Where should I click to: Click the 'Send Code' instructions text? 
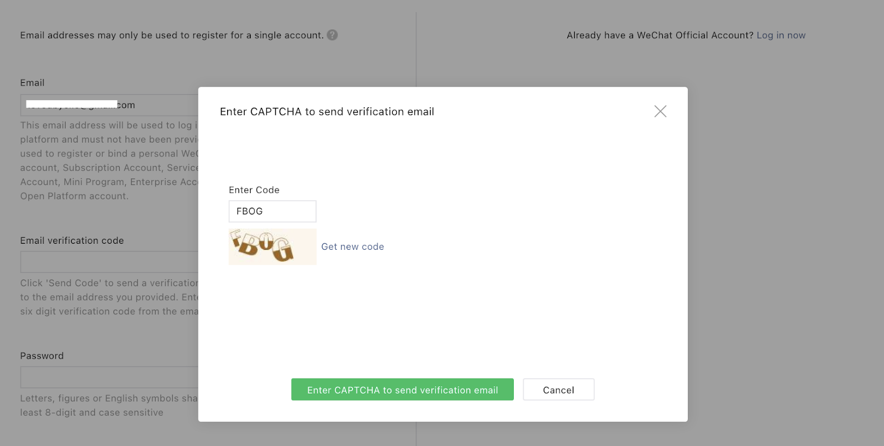coord(109,297)
